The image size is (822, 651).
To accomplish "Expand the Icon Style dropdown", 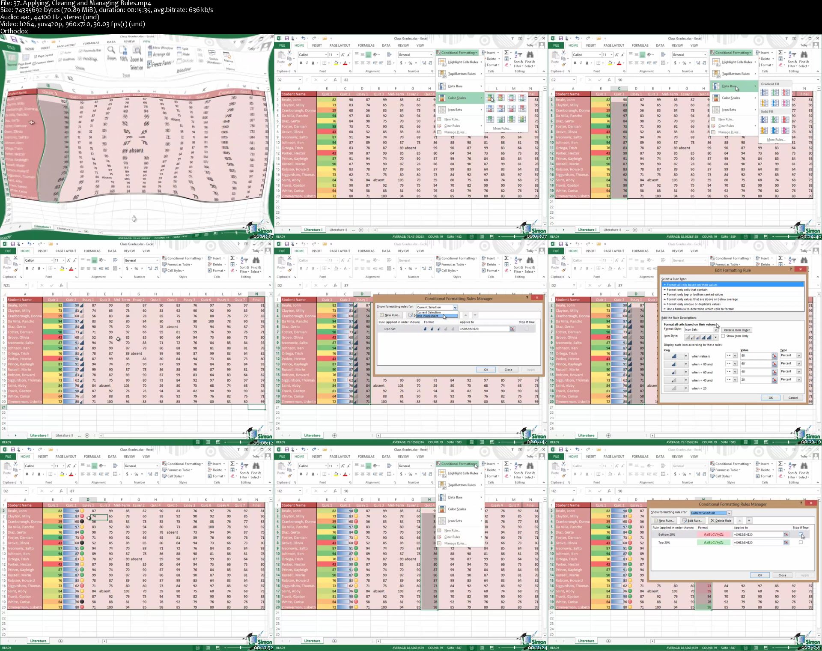I will [x=715, y=337].
